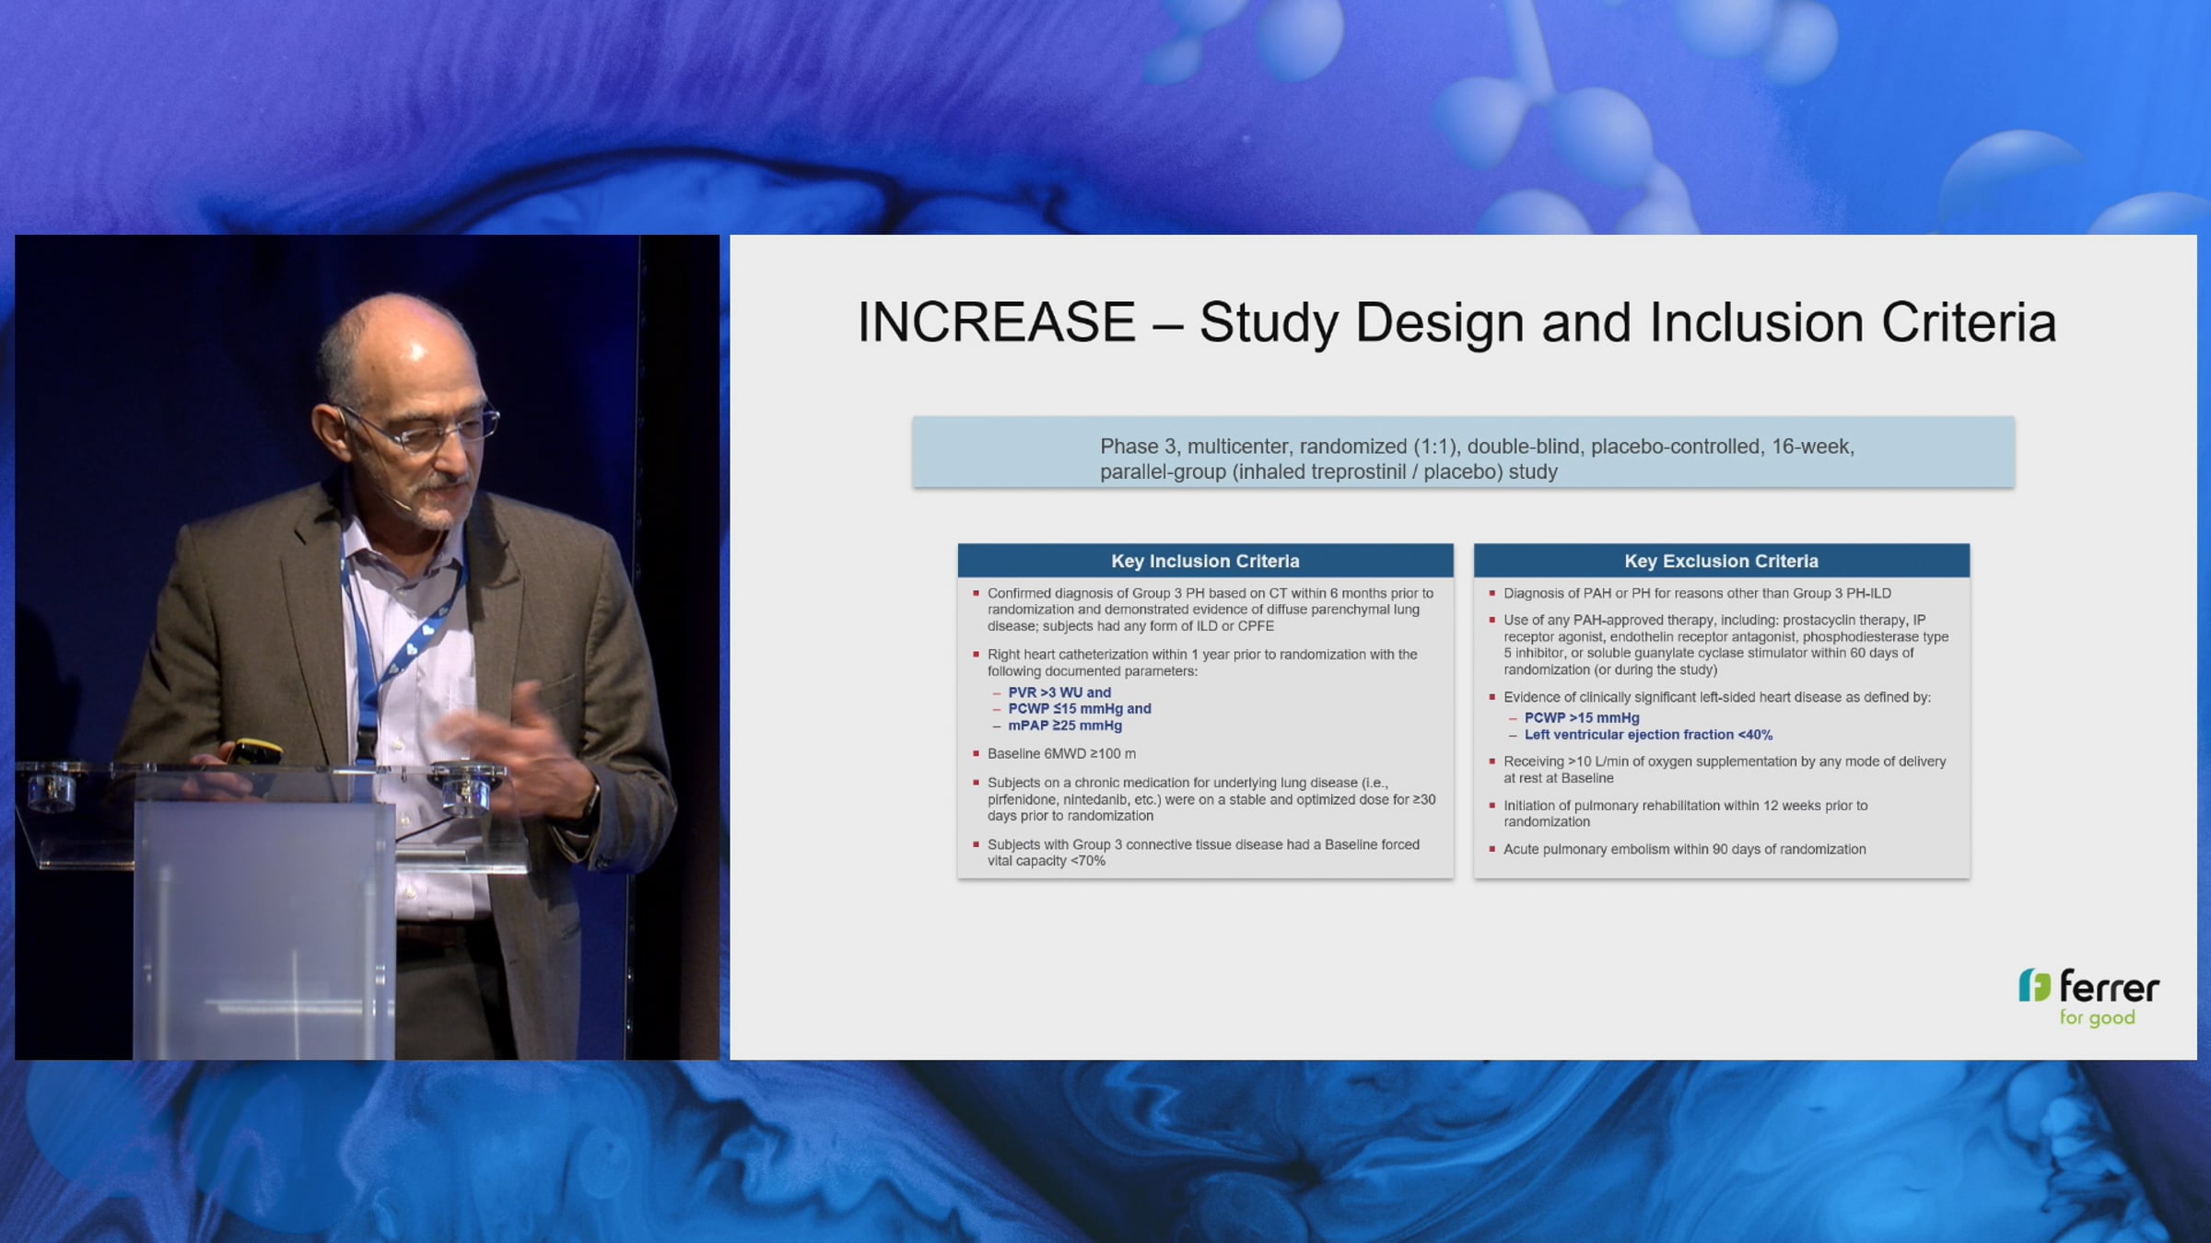Click the Key Exclusion Criteria header
The image size is (2211, 1243).
click(x=1721, y=561)
